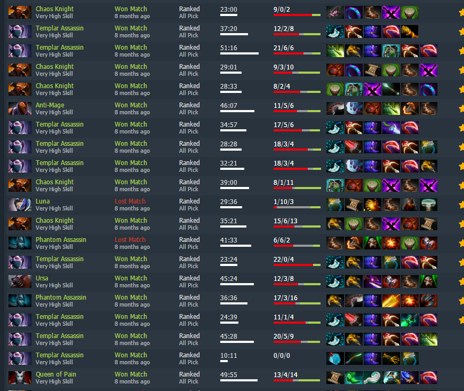
Task: Click the boots item icon in Luna's row
Action: click(x=390, y=205)
